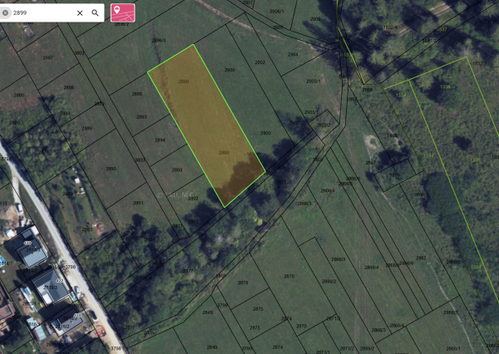Remove the 2899 search chip via circled X
499x354 pixels.
[5, 12]
